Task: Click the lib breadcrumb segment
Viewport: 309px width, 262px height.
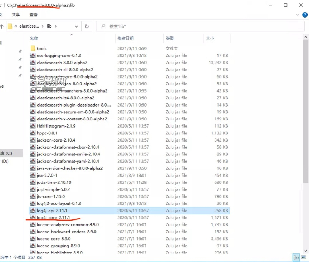Action: click(49, 26)
